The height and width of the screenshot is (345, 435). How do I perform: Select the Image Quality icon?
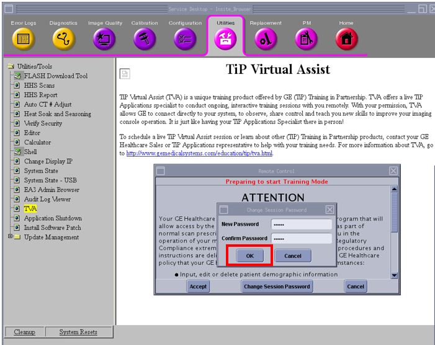point(104,40)
